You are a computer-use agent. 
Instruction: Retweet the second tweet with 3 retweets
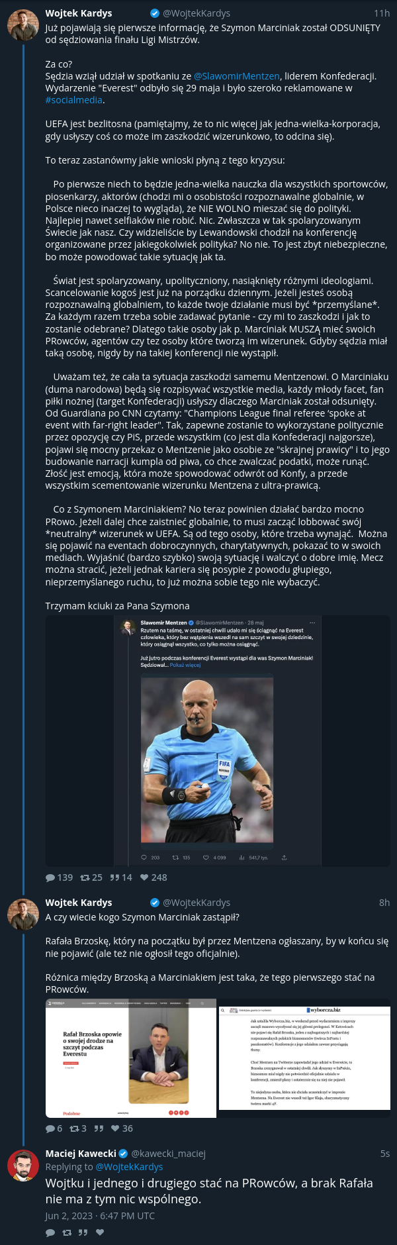pyautogui.click(x=78, y=1128)
